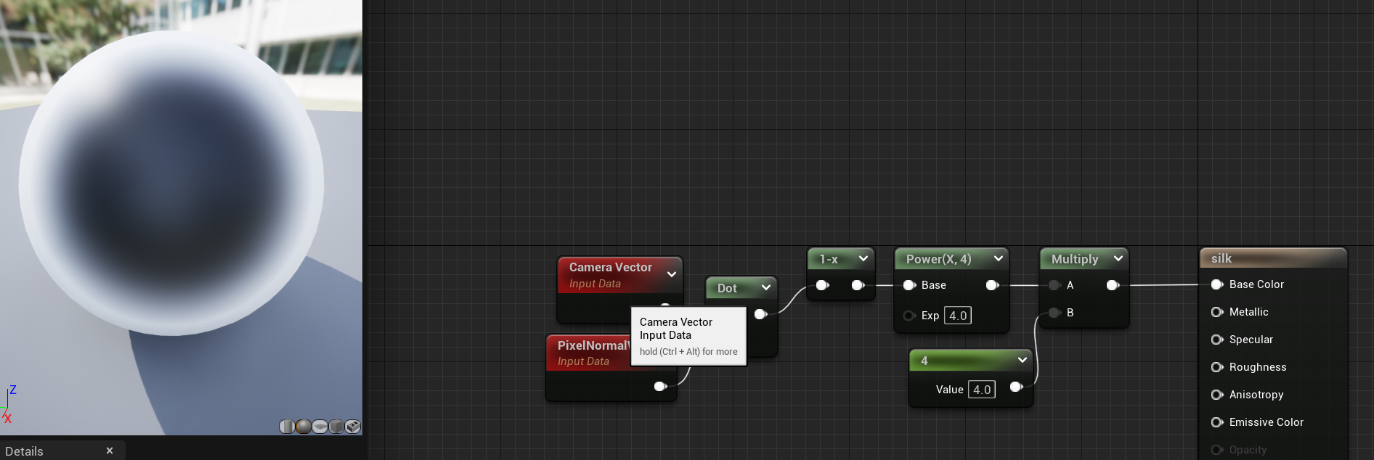The image size is (1374, 460).
Task: Click the silk Base Color input pin
Action: tap(1217, 284)
